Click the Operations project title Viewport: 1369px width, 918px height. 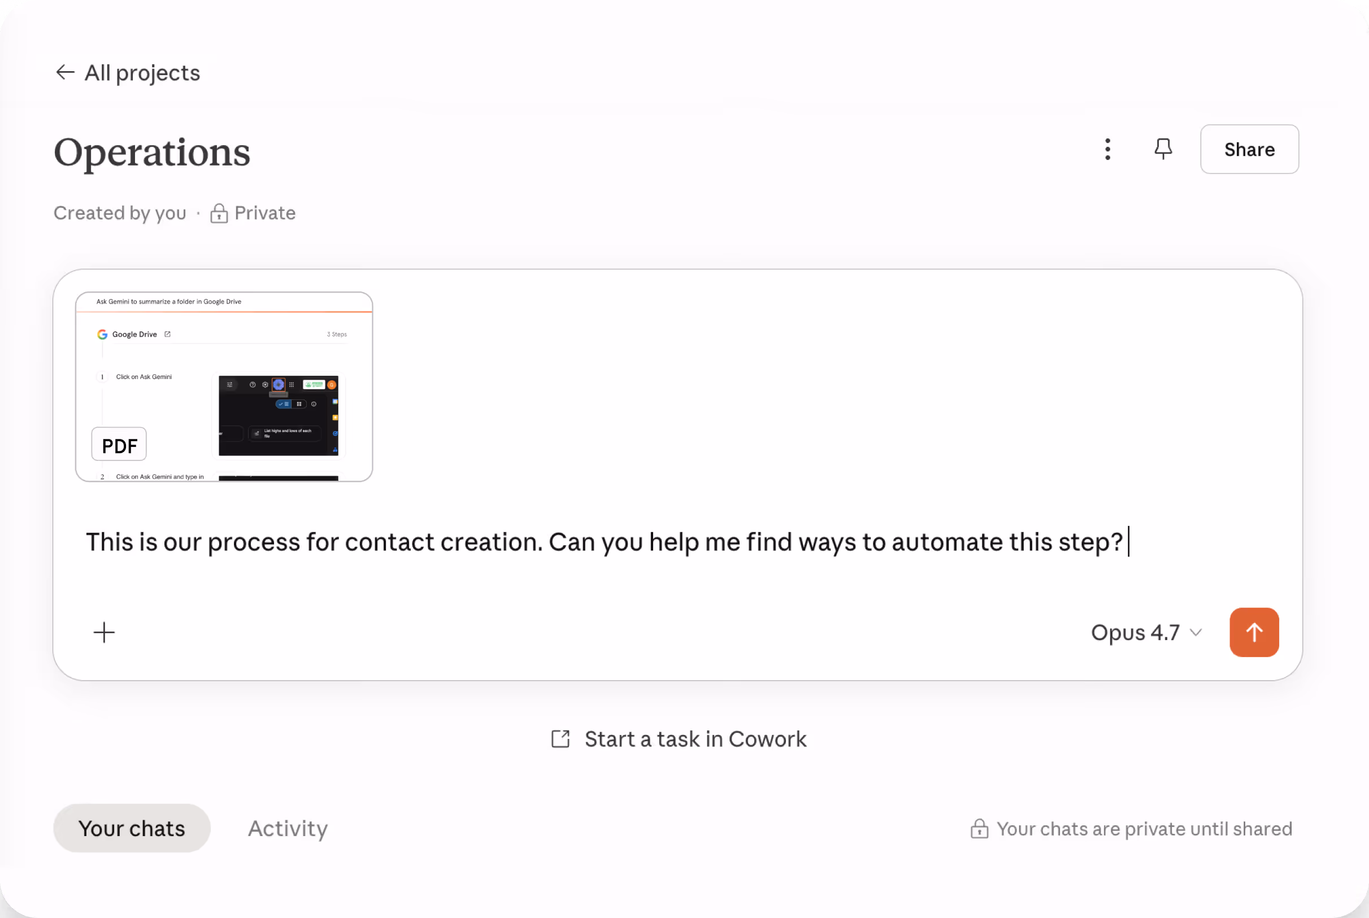click(151, 152)
